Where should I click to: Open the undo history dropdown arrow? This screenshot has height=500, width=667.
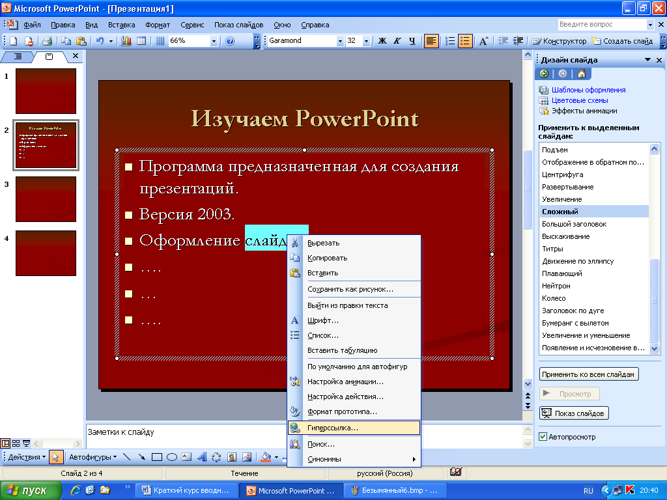[x=111, y=41]
